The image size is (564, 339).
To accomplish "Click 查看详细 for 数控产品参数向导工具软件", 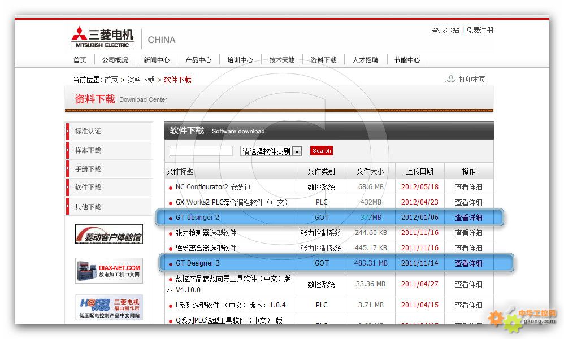I will [x=468, y=284].
